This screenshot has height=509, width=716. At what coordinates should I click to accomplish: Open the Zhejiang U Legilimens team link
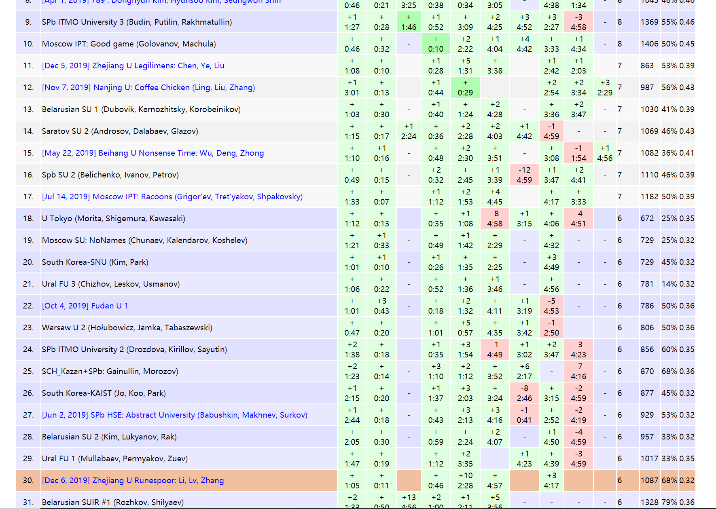click(x=133, y=66)
